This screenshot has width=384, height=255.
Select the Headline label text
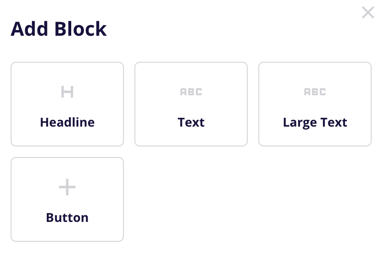coord(67,122)
